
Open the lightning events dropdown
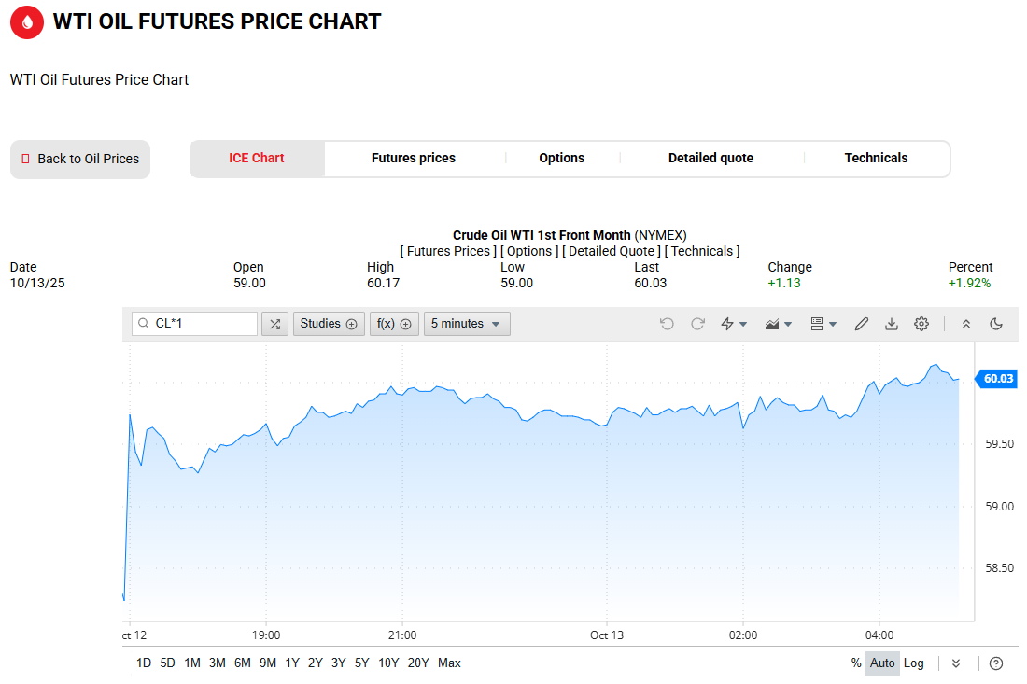pos(734,324)
